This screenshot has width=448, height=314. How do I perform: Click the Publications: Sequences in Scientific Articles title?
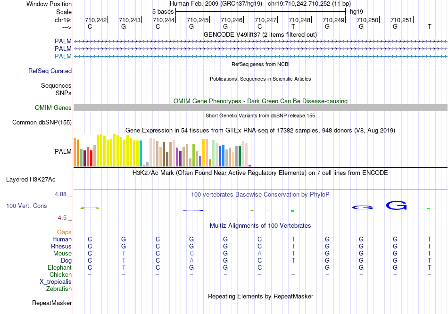coord(260,79)
